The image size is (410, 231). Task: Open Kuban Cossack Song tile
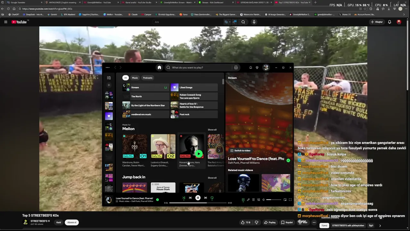194,96
